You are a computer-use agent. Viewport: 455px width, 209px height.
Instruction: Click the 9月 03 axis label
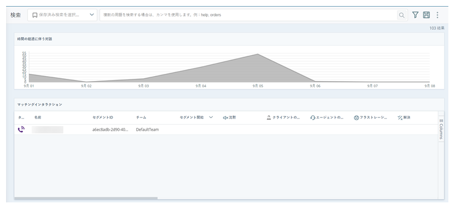143,86
